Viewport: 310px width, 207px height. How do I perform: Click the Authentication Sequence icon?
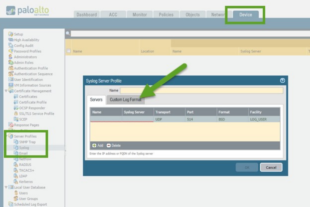(11, 74)
